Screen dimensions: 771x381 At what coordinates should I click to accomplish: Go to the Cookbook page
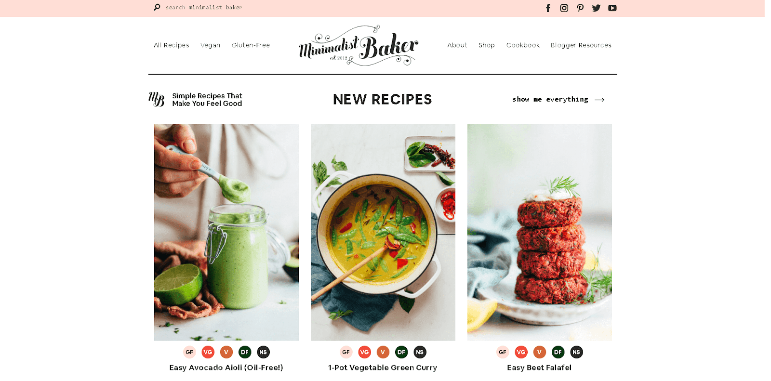coord(523,45)
